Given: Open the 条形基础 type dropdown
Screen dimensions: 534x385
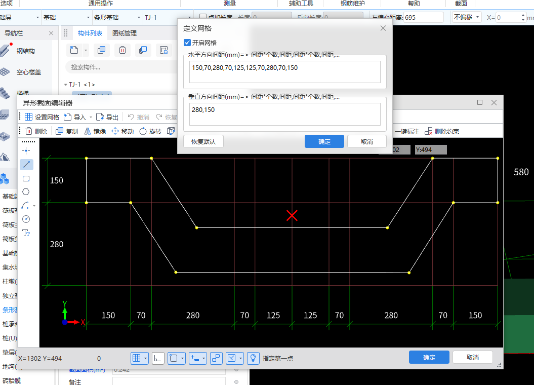Looking at the screenshot, I should pos(139,17).
